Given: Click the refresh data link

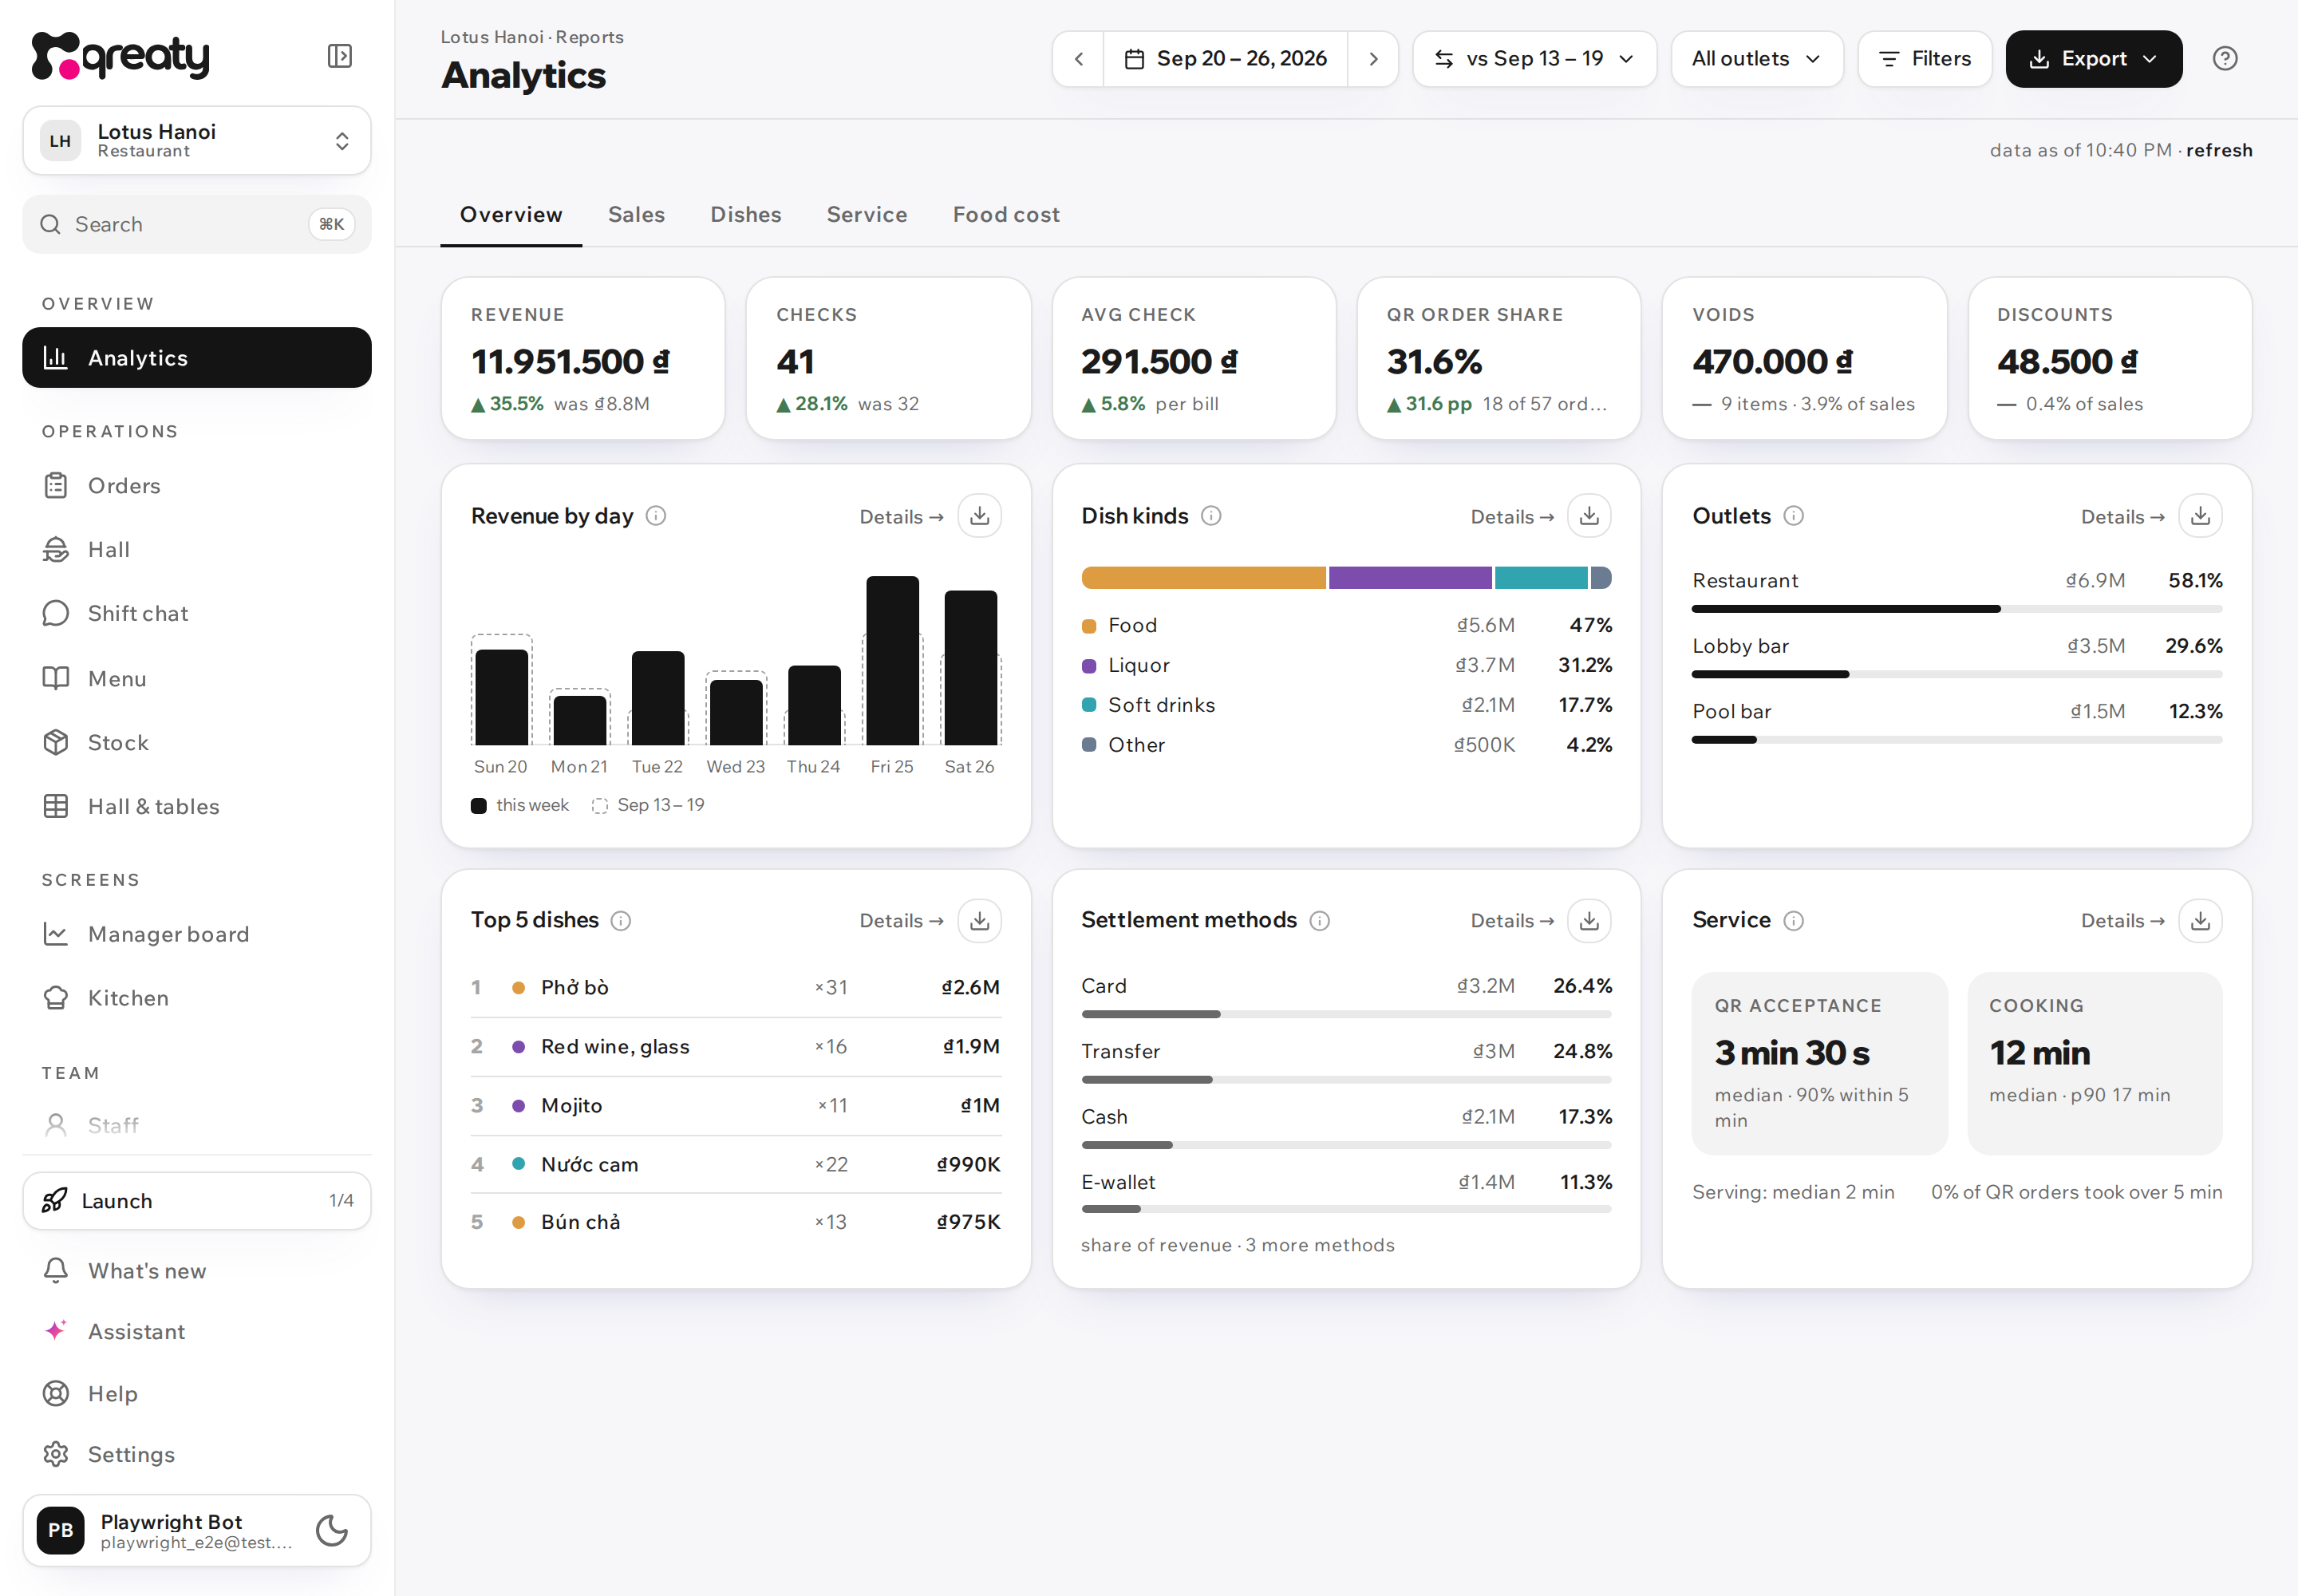Looking at the screenshot, I should (2219, 150).
